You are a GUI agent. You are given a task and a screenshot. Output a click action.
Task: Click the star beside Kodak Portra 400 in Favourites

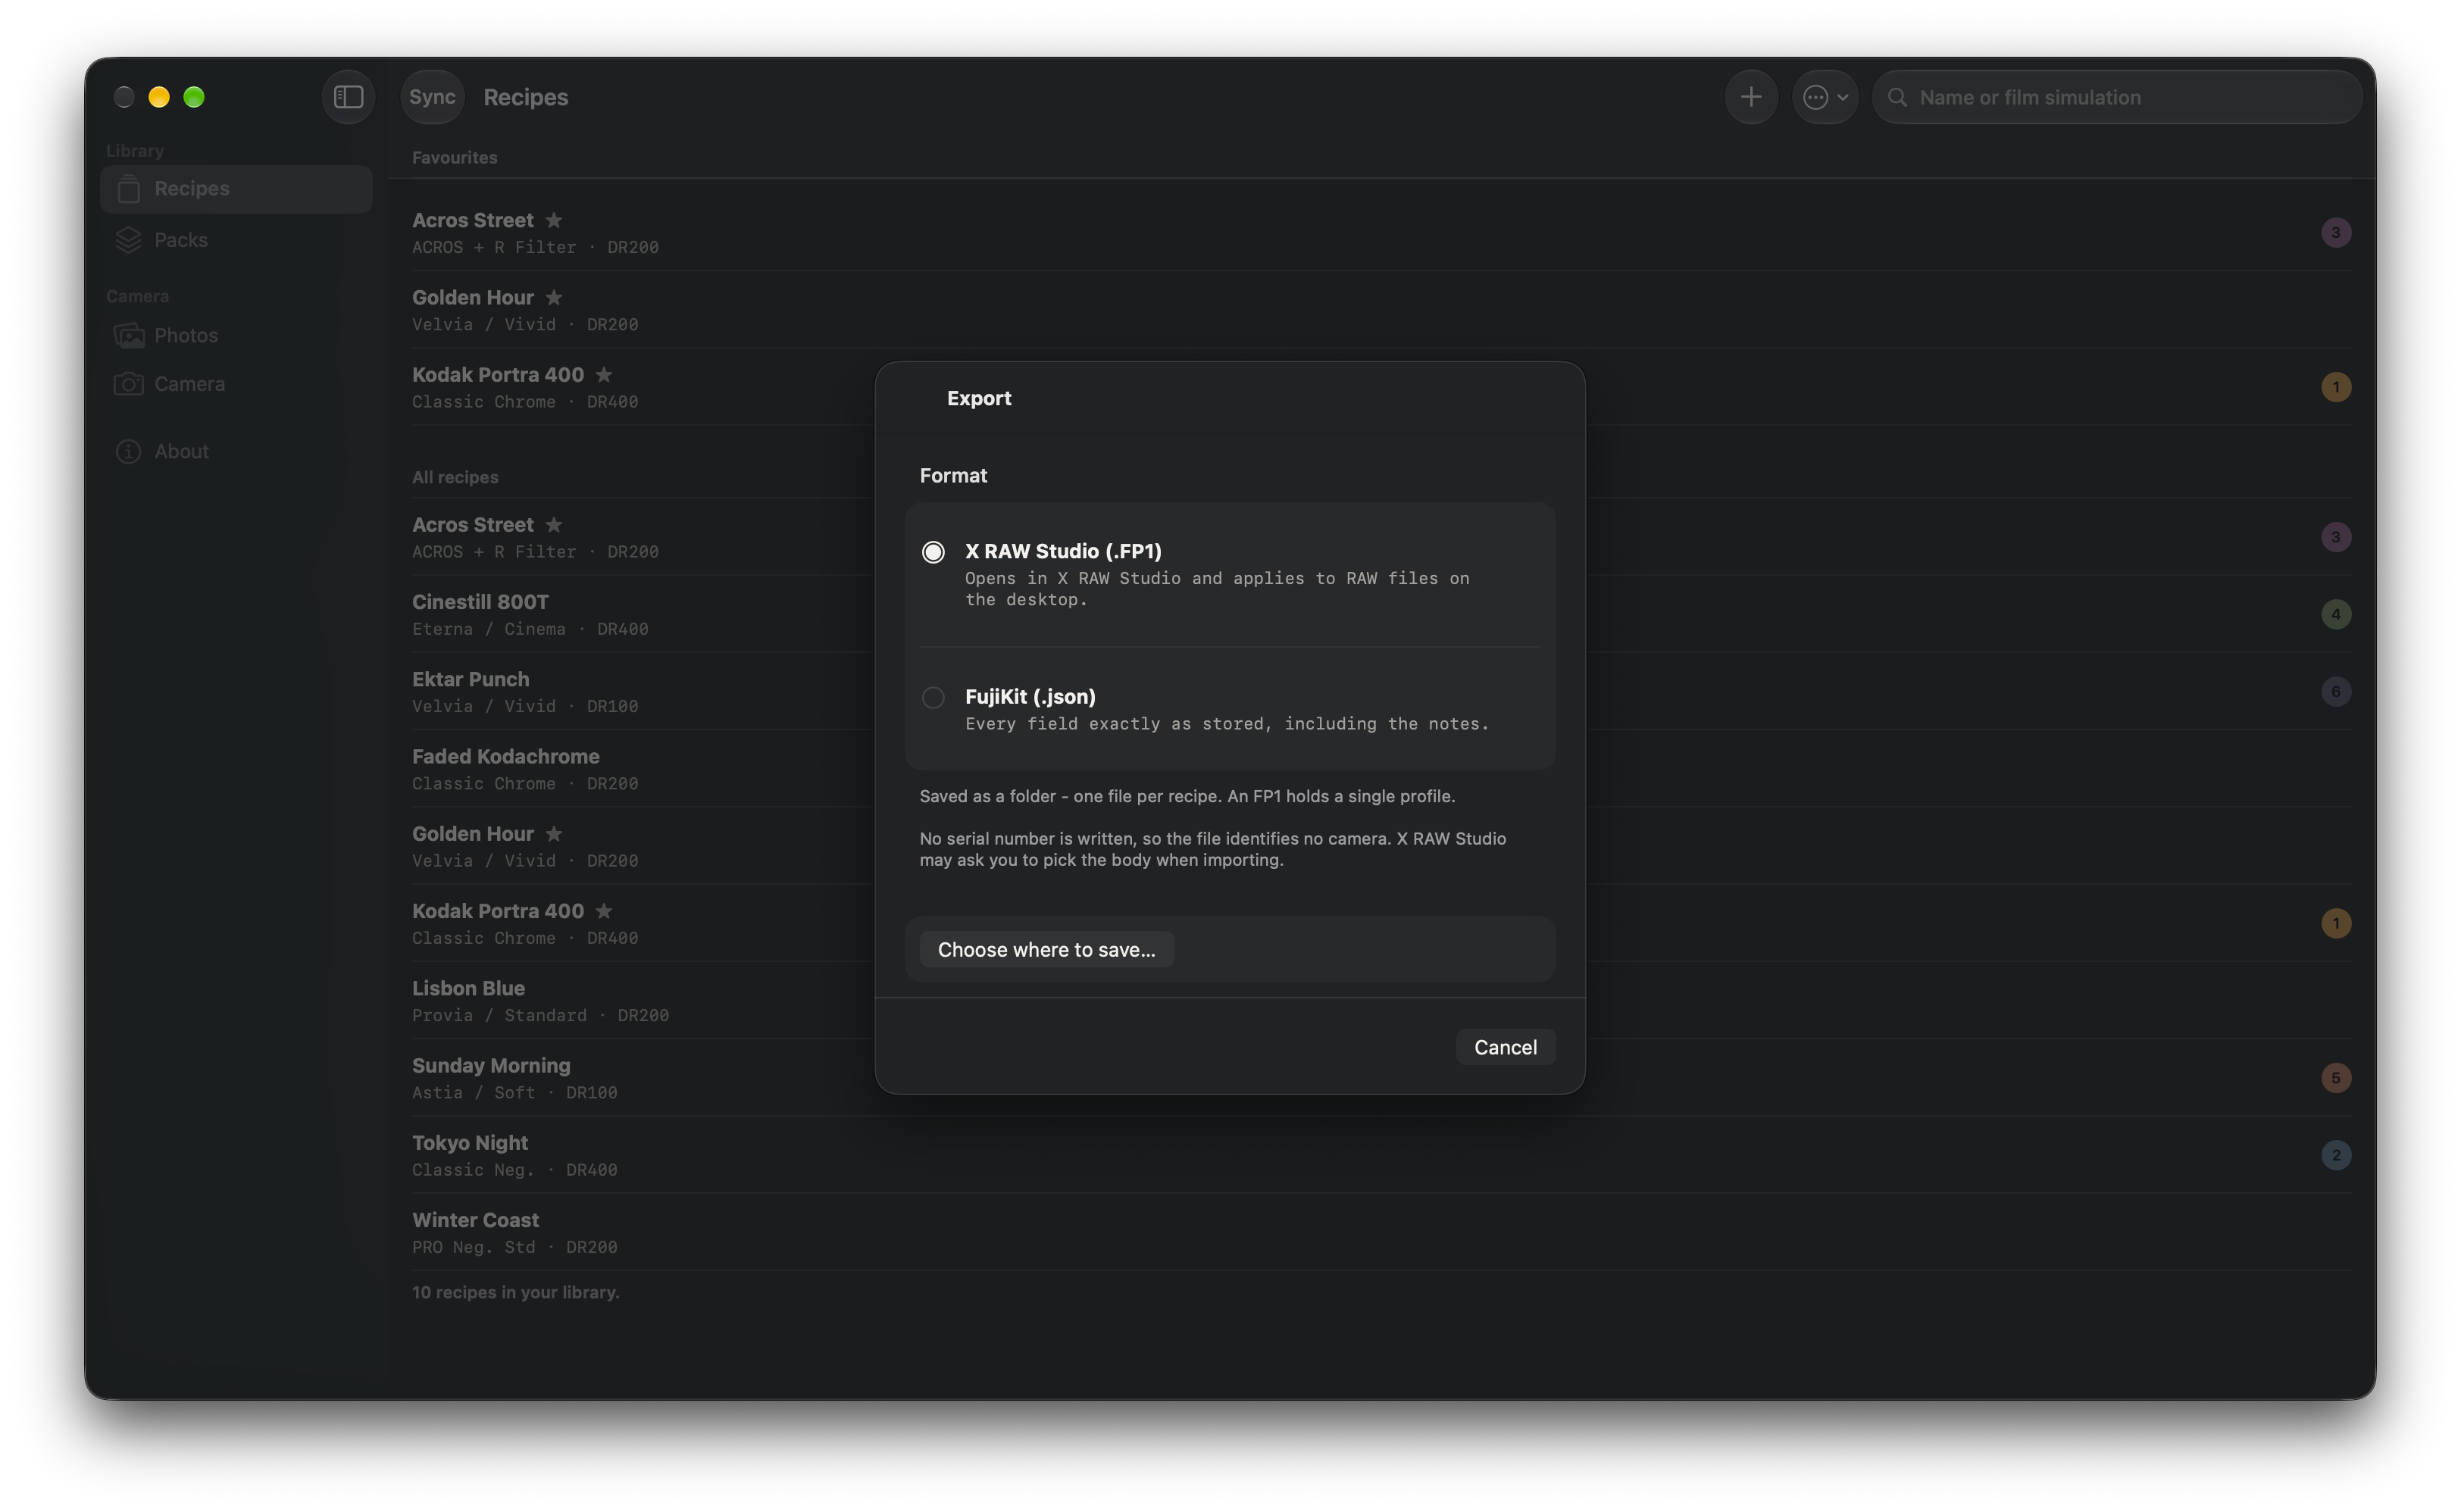click(x=603, y=375)
